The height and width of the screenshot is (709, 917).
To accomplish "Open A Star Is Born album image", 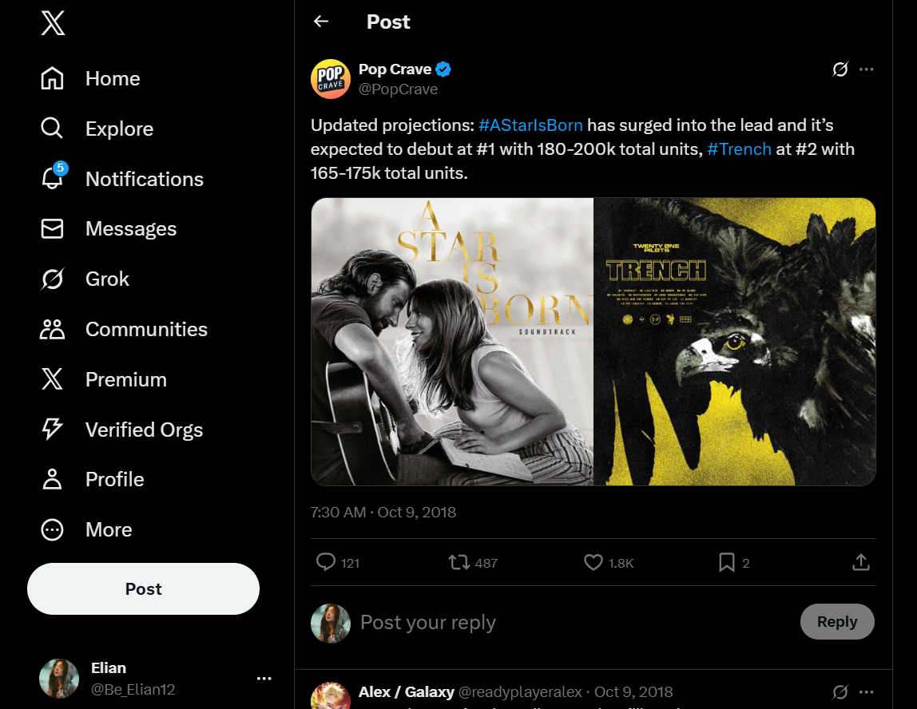I will tap(452, 342).
